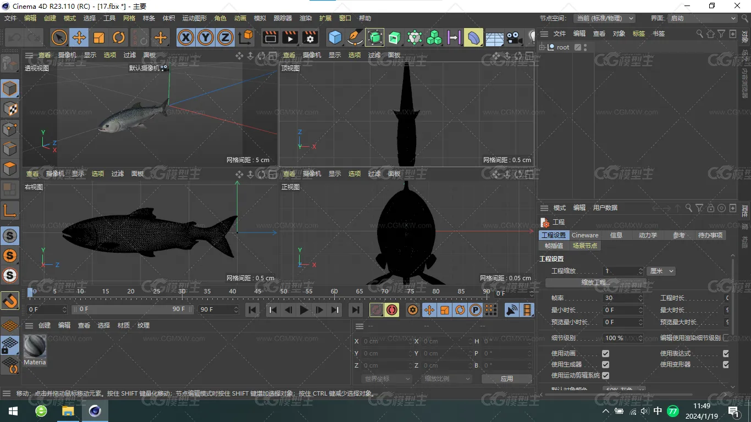Switch to the 帧插值 tab

pos(554,246)
